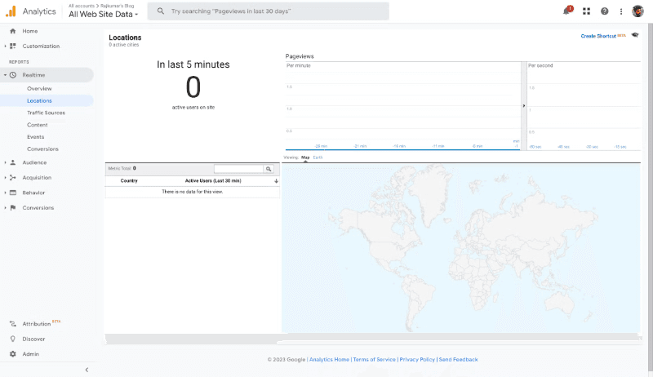Click Send Feedback link
The image size is (653, 377).
coord(458,360)
